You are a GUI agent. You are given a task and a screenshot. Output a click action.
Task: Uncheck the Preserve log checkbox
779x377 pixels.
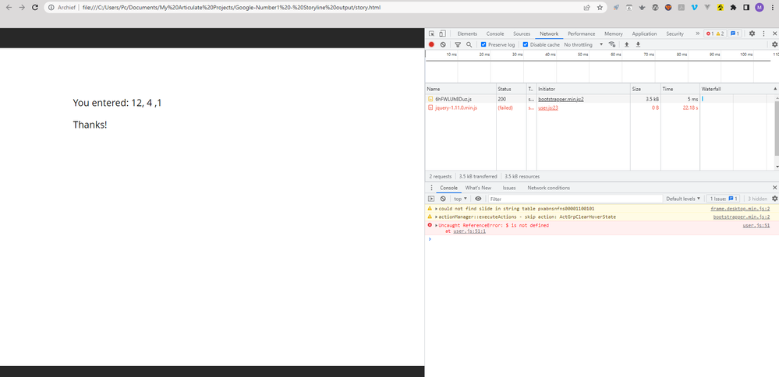point(483,44)
